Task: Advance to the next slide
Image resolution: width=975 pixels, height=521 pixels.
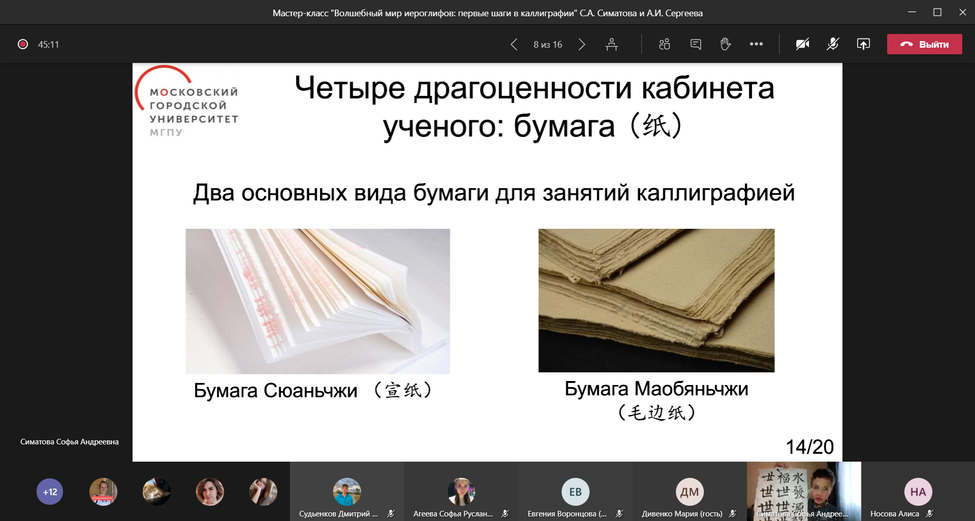Action: pos(582,44)
